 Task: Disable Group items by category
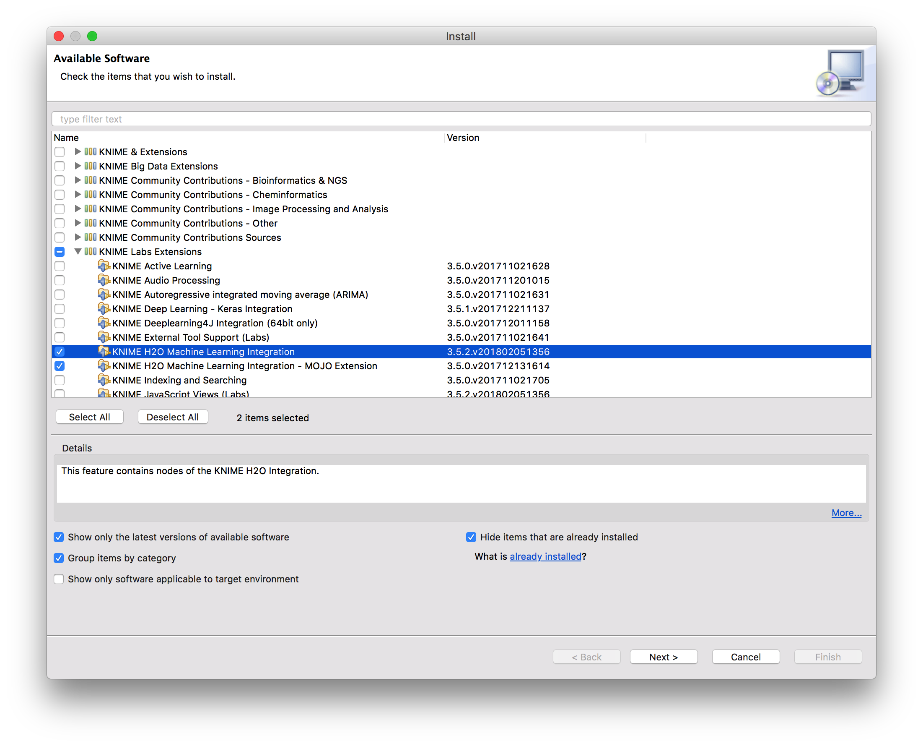[x=59, y=558]
